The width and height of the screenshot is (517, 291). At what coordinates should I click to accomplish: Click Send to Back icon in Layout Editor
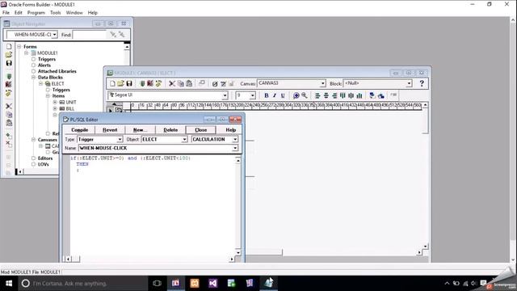pyautogui.click(x=380, y=95)
